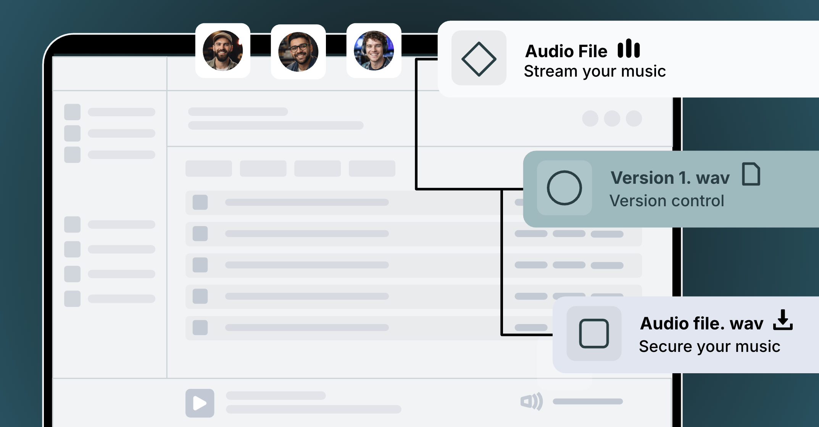Click the document icon next to Version 1. wav
The height and width of the screenshot is (427, 819).
coord(751,174)
